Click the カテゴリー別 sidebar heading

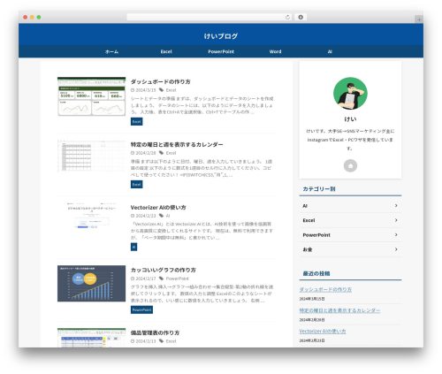(319, 189)
